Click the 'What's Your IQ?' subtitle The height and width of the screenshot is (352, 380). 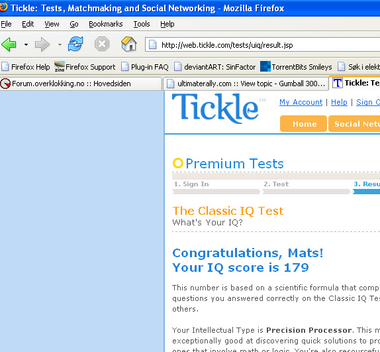(207, 223)
